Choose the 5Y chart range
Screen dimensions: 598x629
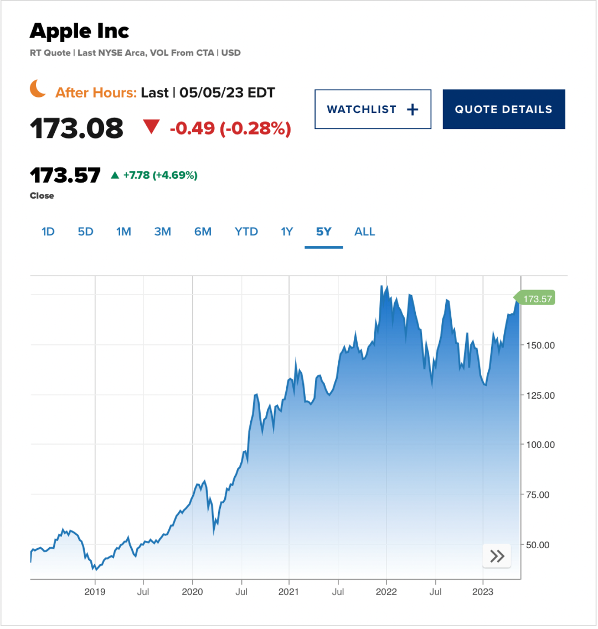(x=324, y=232)
